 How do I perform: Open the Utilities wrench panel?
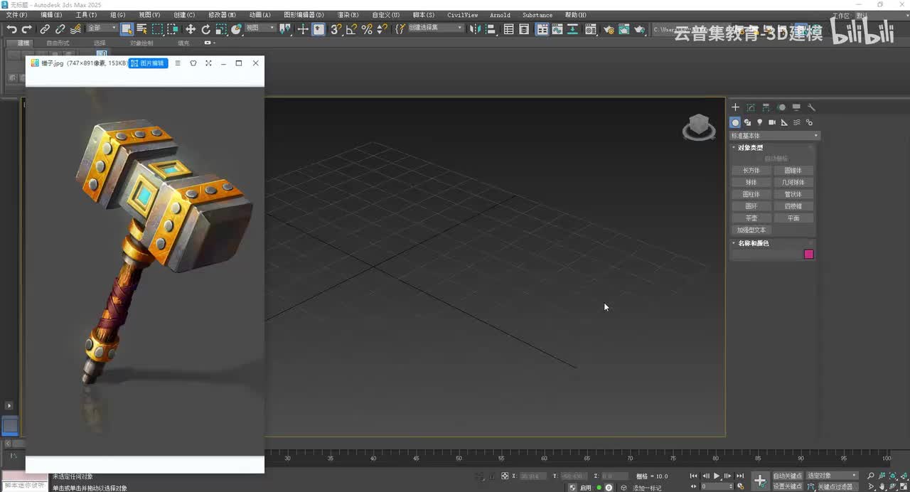click(x=811, y=107)
